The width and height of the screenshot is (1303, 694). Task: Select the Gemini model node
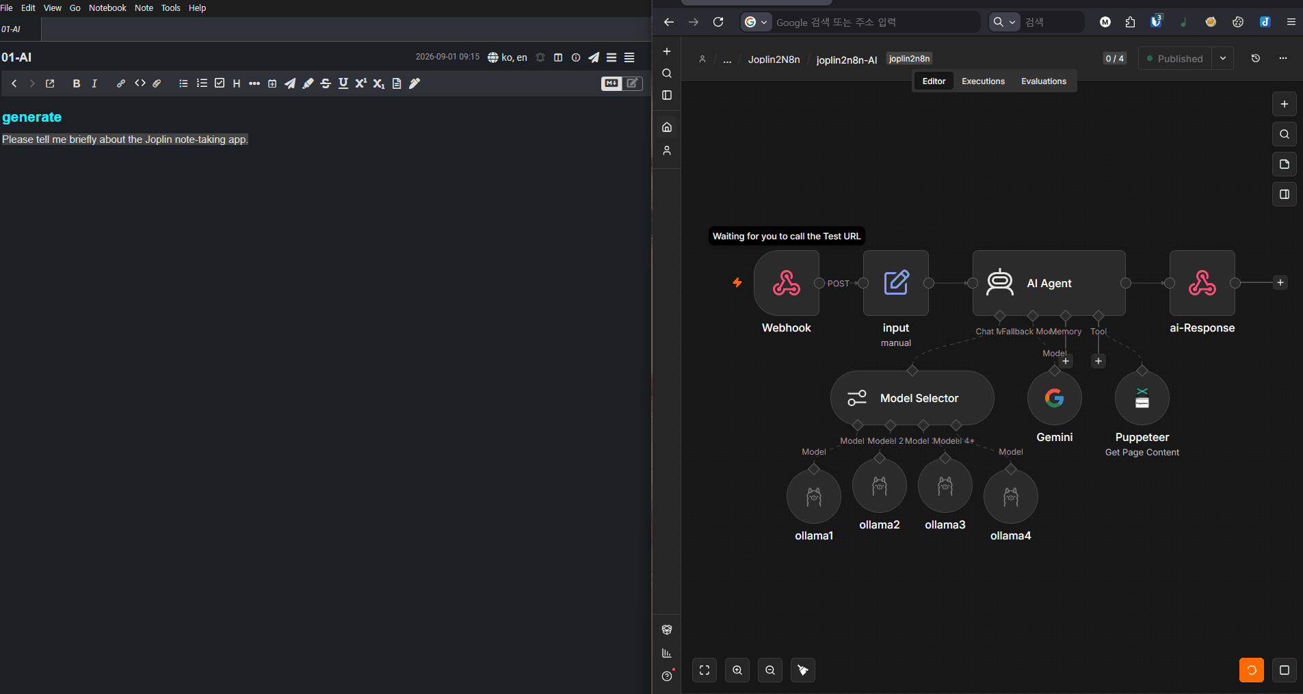click(x=1055, y=398)
